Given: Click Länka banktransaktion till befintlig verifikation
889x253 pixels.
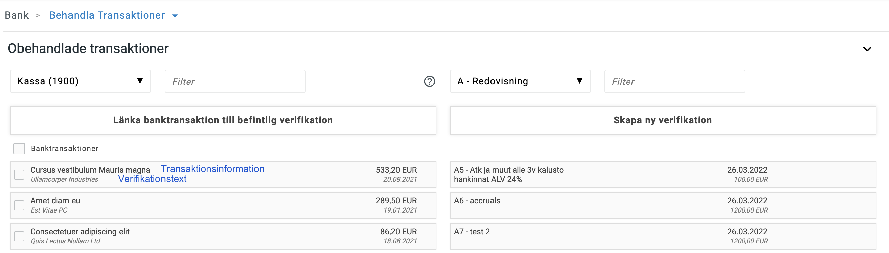Looking at the screenshot, I should tap(223, 120).
